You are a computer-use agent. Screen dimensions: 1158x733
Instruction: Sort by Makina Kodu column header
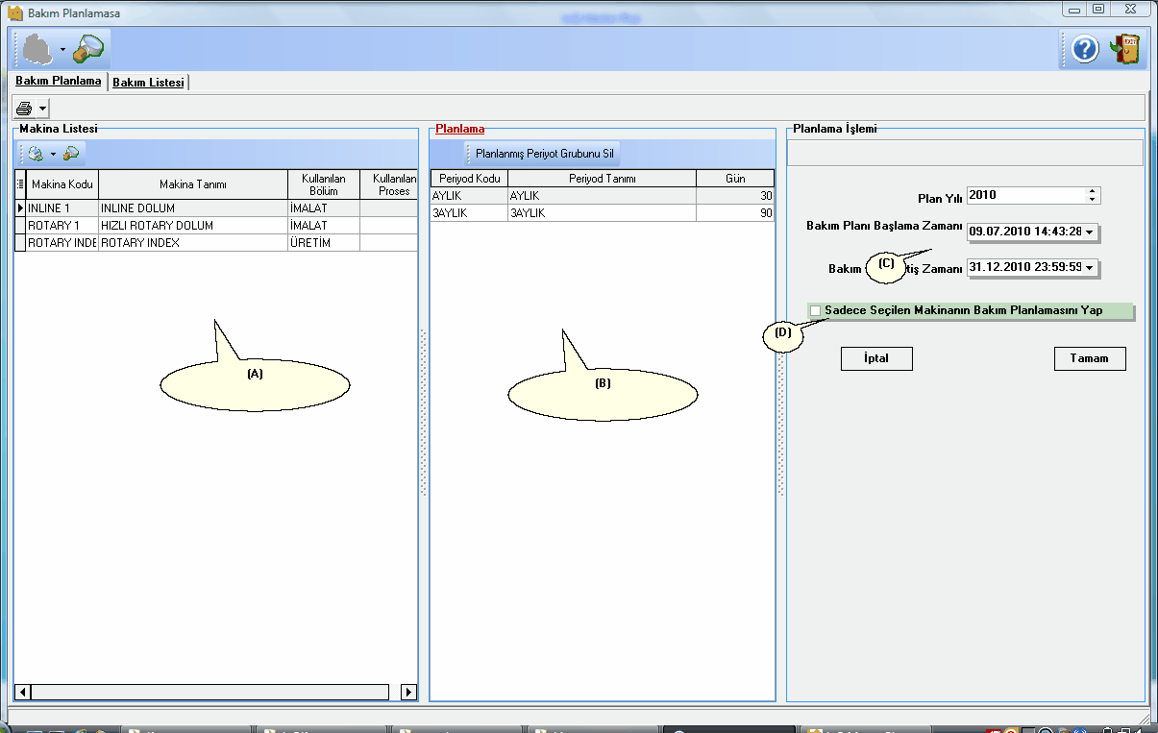62,184
